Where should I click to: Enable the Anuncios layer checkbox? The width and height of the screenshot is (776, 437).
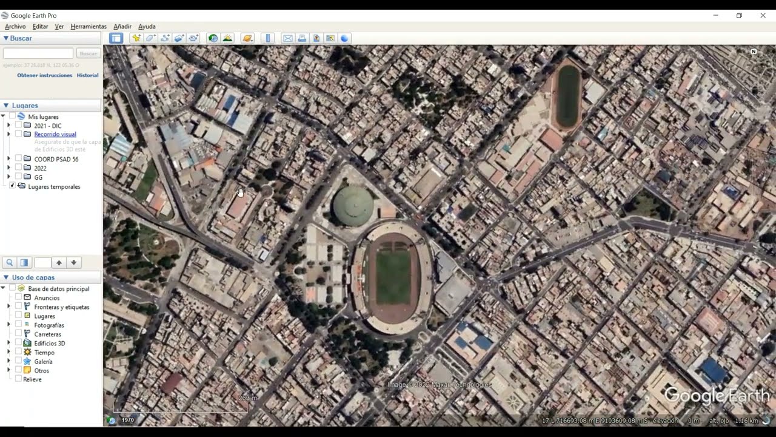[x=18, y=298]
